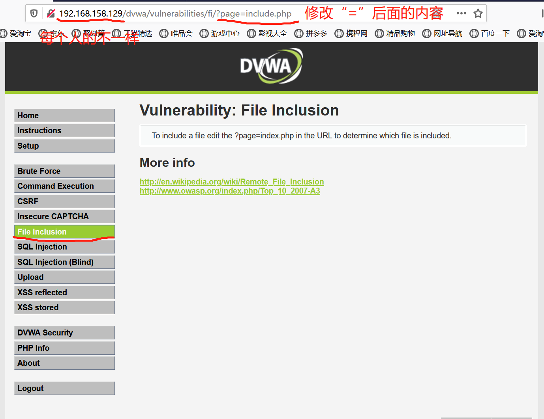Open the Setup menu item
The width and height of the screenshot is (544, 419).
64,146
